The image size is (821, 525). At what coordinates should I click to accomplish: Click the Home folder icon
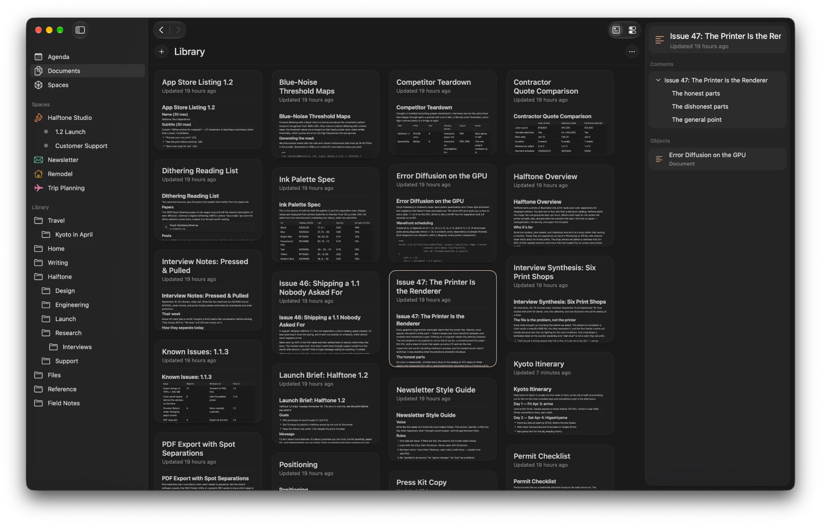click(x=39, y=249)
